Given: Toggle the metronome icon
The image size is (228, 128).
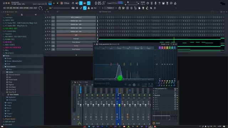Looking at the screenshot, I should tap(73, 3).
